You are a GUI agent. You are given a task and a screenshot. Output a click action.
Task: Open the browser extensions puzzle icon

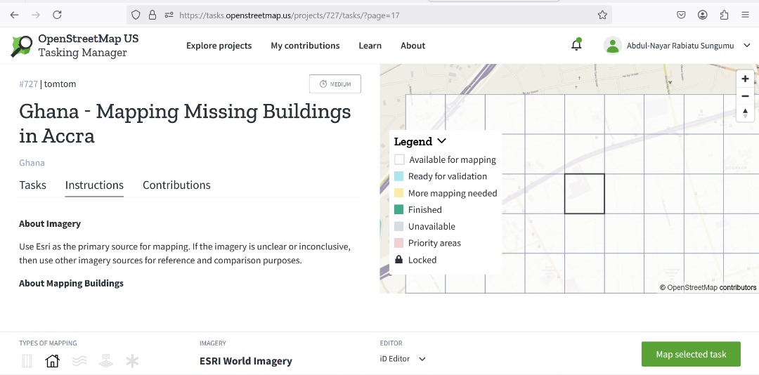724,15
